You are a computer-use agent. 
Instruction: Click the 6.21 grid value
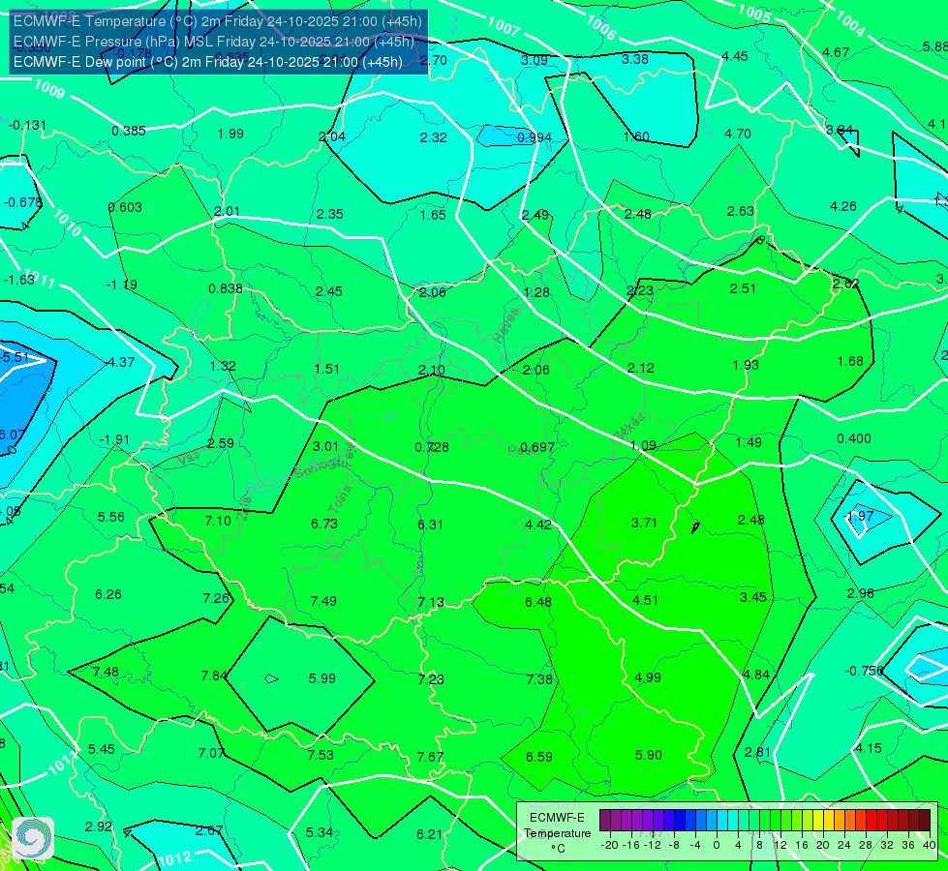[x=430, y=834]
